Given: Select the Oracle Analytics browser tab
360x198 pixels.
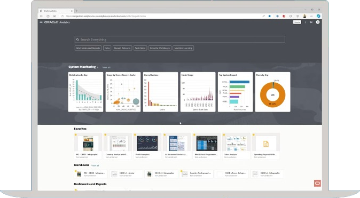Looking at the screenshot, I should [56, 11].
